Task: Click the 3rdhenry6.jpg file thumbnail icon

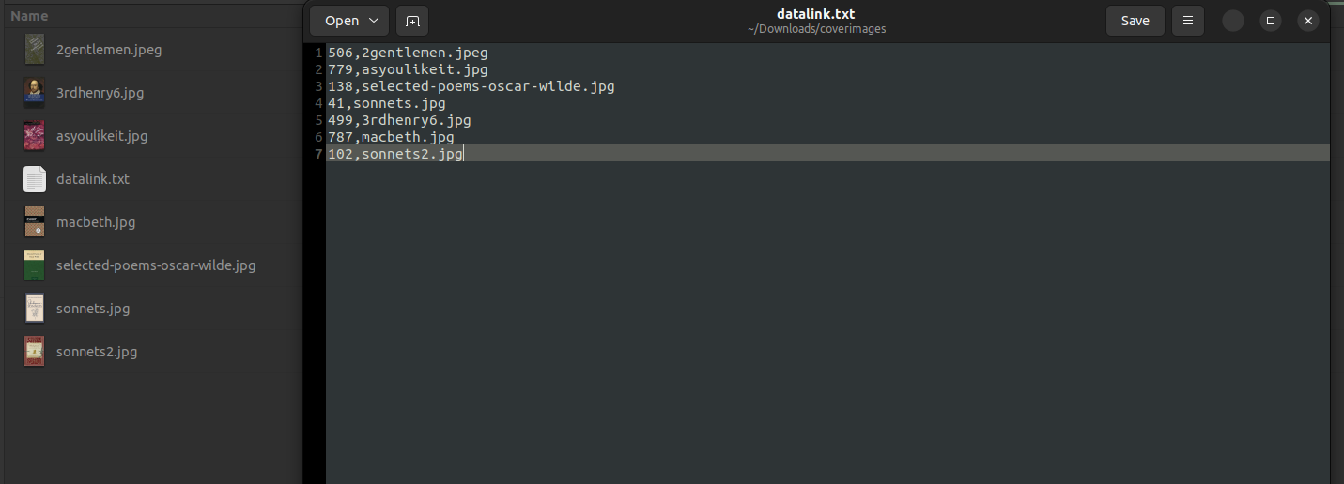Action: point(35,93)
